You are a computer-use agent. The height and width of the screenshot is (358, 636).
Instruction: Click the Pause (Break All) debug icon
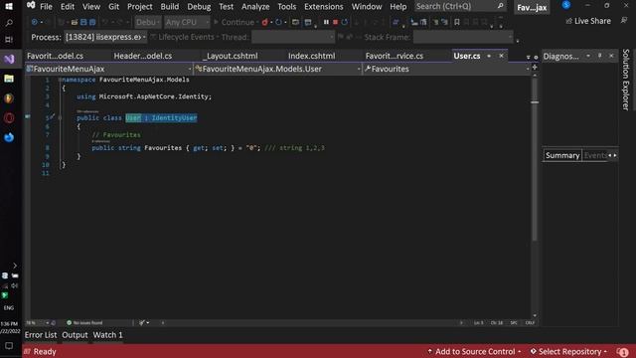coord(326,22)
